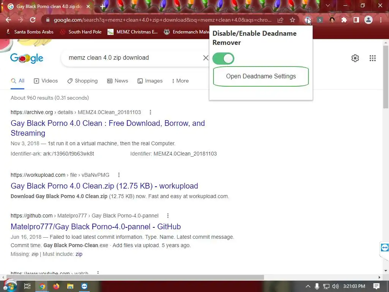Click the microphone tray icon
389x292 pixels.
(317, 286)
